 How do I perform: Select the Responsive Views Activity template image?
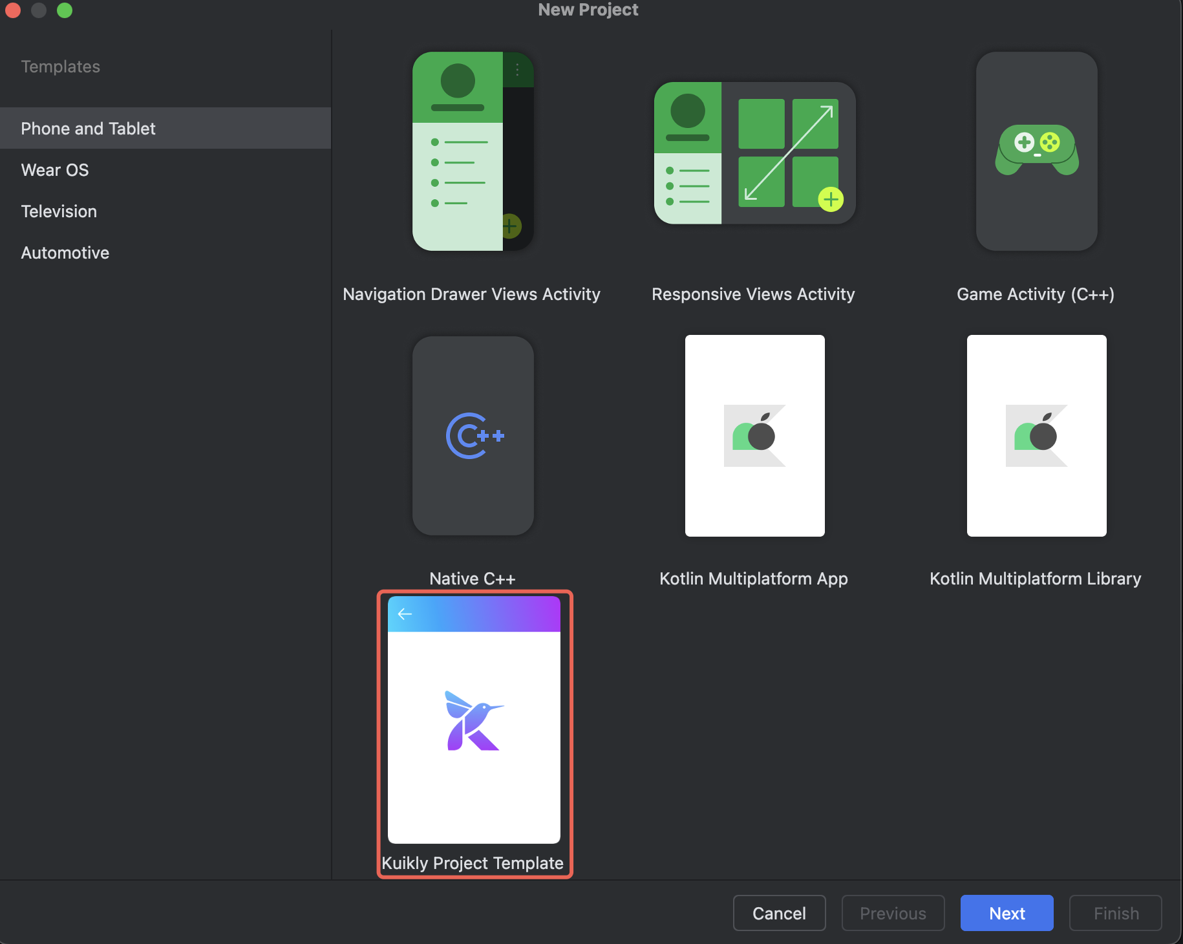pyautogui.click(x=754, y=153)
